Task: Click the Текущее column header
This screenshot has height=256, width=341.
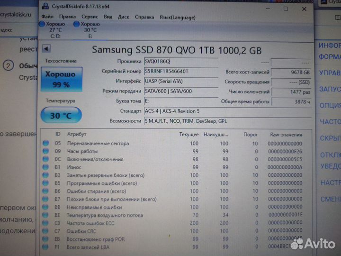Action: click(x=189, y=135)
